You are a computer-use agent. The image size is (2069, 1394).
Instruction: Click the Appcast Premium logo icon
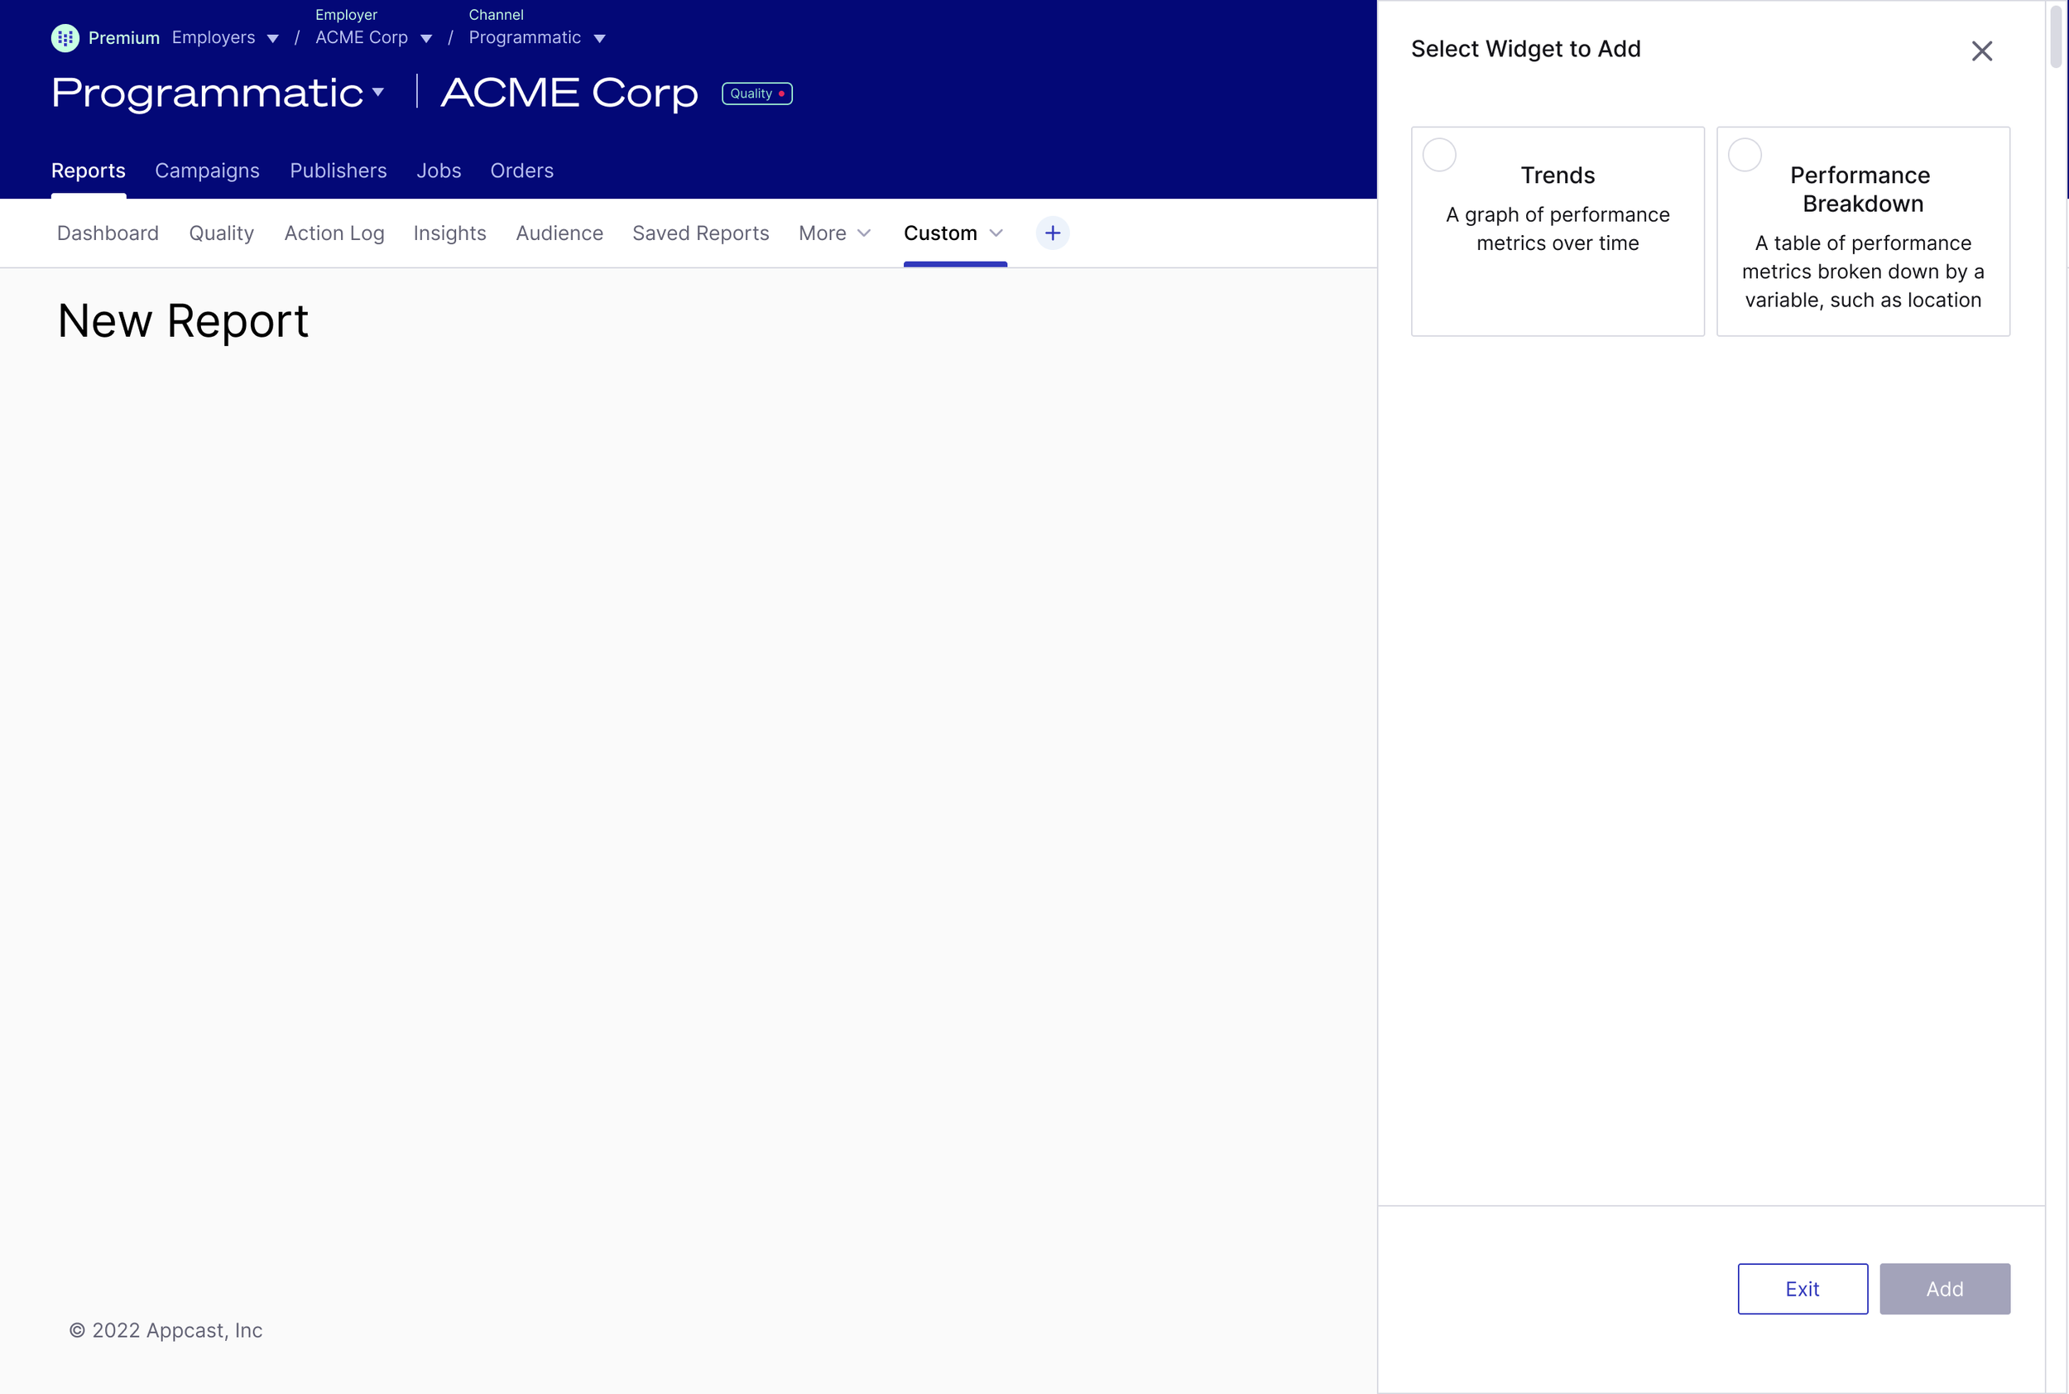65,38
